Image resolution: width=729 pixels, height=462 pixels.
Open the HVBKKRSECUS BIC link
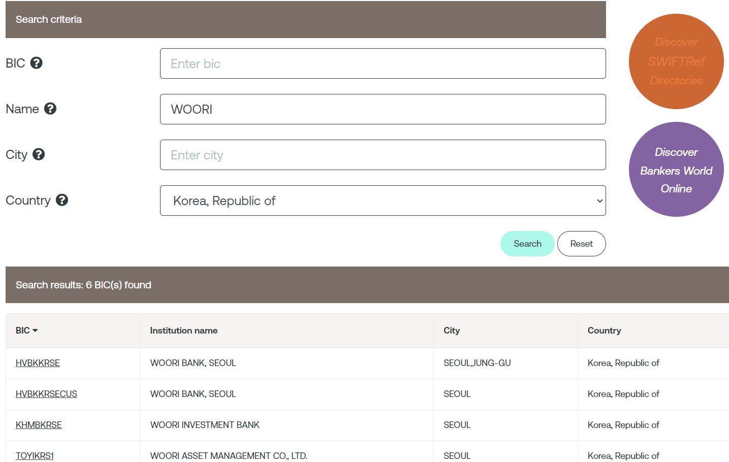click(x=46, y=394)
